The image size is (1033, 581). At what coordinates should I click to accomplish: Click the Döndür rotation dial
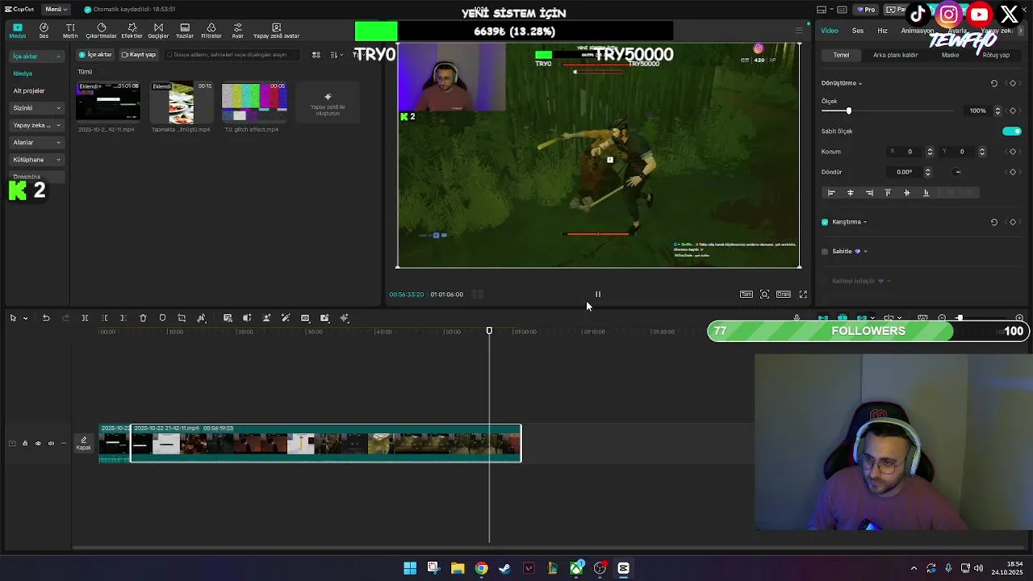point(957,172)
